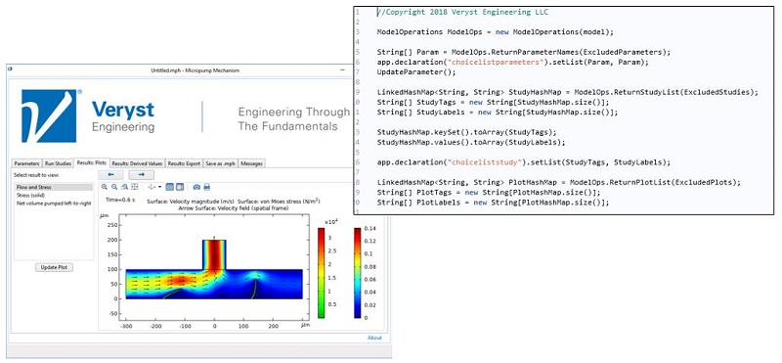
Task: Select 'Net volume pumped left-to-right' result
Action: click(x=54, y=204)
